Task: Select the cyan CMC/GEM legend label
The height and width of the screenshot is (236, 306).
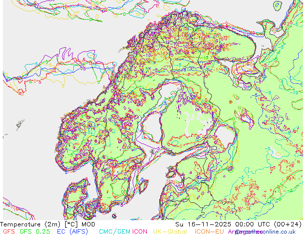Action: click(114, 231)
